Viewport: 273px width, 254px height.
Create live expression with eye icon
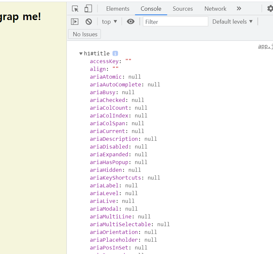131,22
